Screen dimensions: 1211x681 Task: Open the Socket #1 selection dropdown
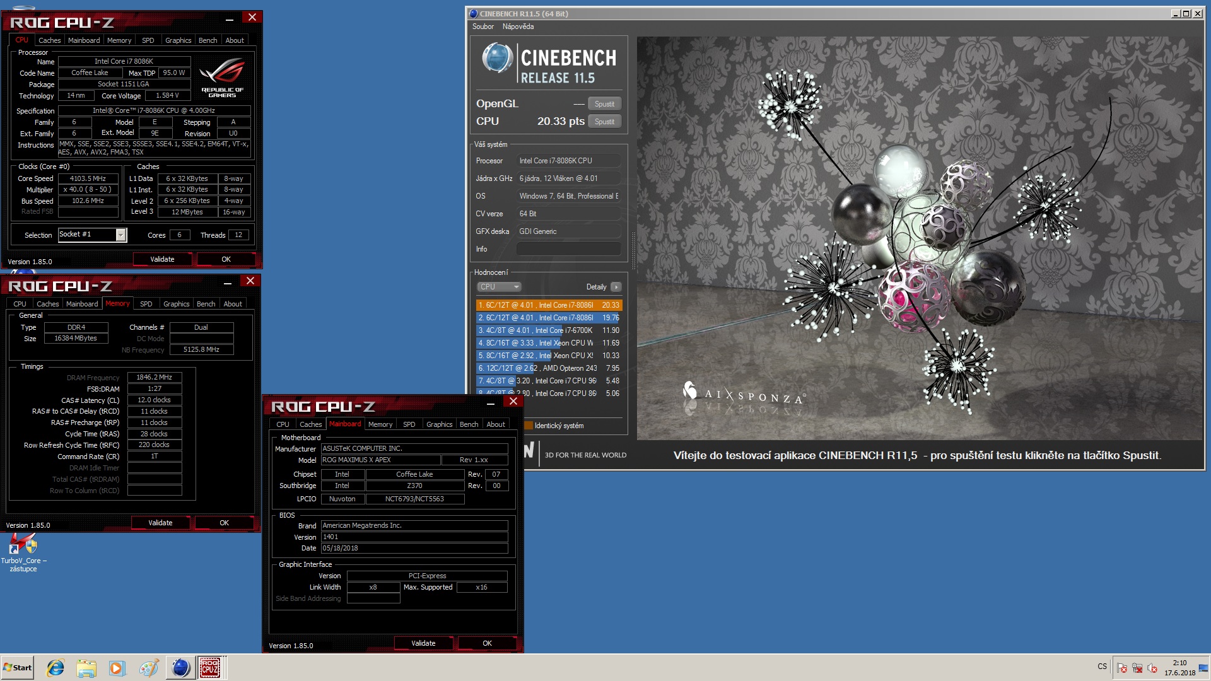coord(93,235)
